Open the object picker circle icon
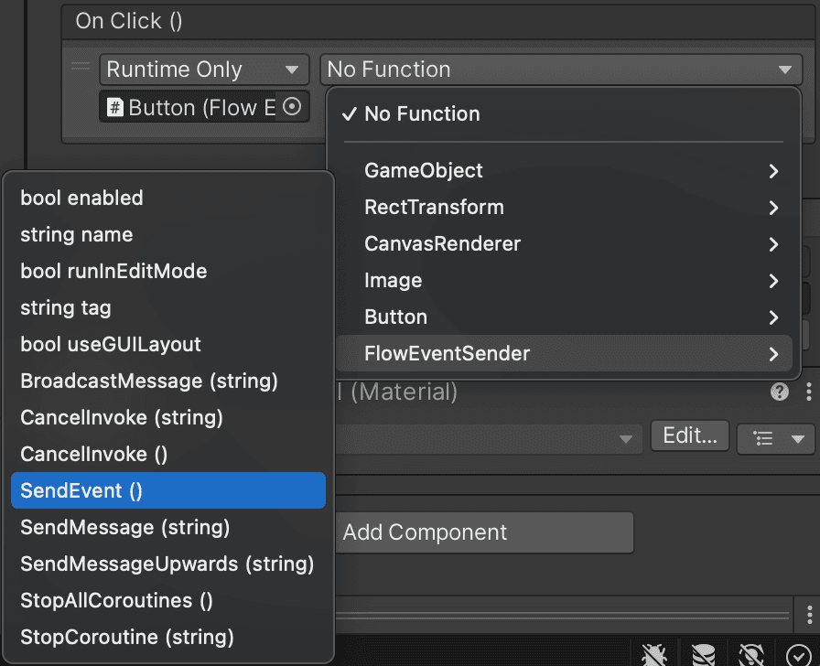The image size is (820, 666). click(x=292, y=107)
